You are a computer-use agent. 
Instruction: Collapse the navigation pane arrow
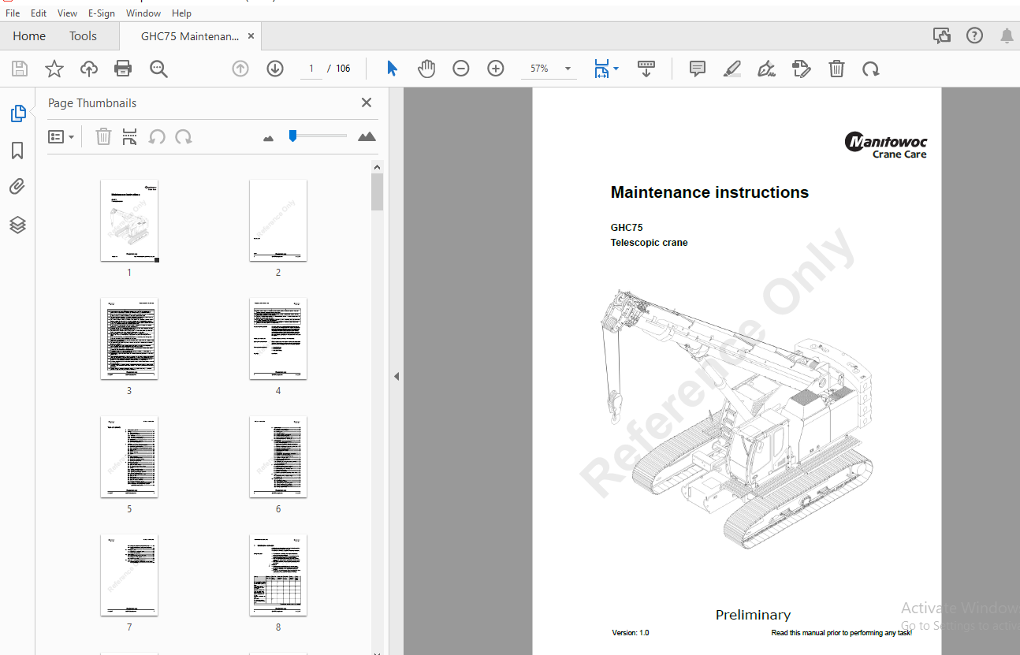tap(396, 377)
